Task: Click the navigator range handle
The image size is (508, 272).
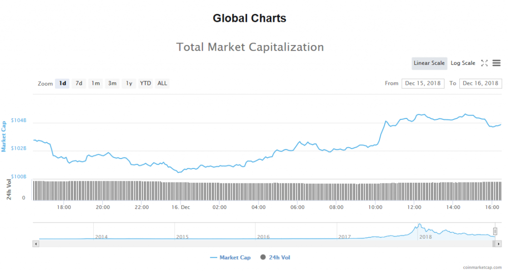Action: (495, 231)
